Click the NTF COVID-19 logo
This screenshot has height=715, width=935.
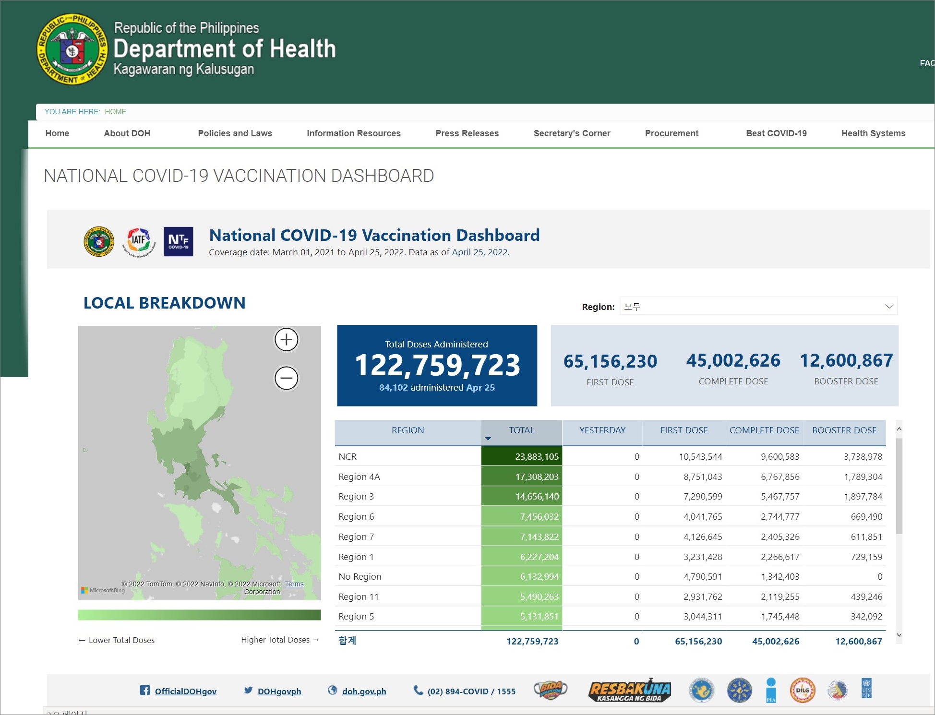(x=178, y=241)
